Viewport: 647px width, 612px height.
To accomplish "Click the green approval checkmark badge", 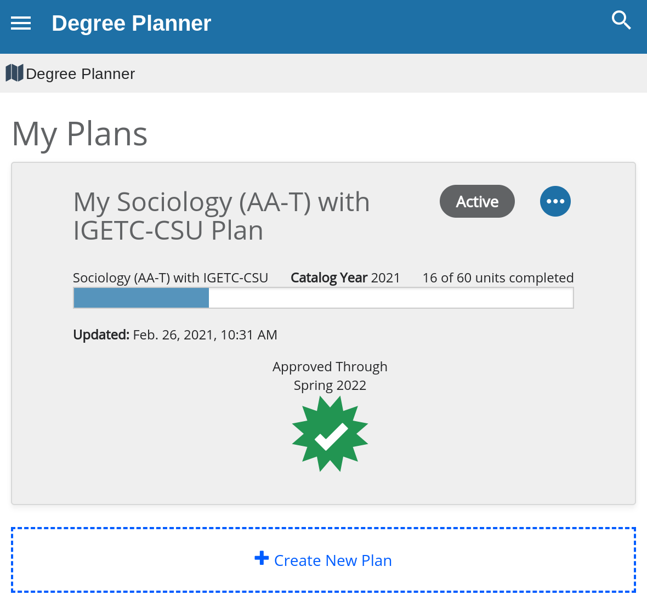I will point(330,434).
